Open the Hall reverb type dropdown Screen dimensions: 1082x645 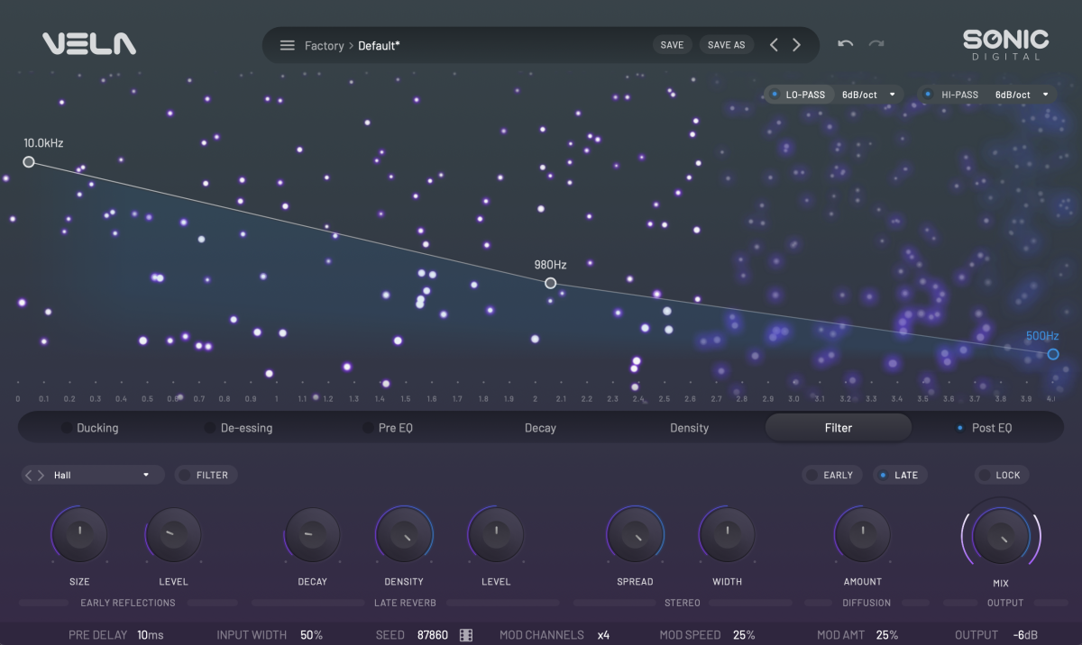pos(101,475)
